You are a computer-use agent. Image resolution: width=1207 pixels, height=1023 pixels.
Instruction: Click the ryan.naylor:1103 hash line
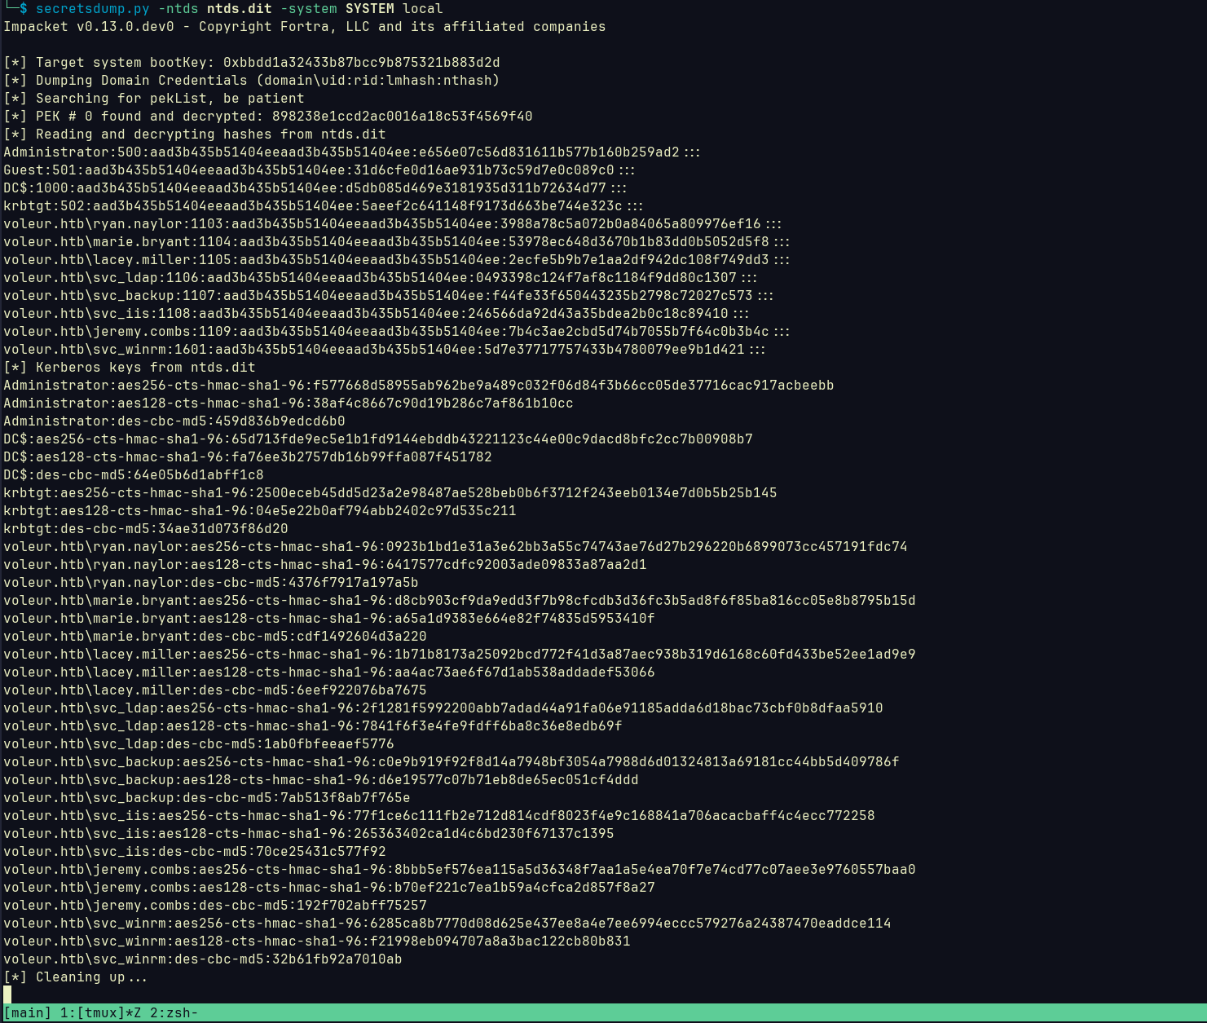pos(393,224)
